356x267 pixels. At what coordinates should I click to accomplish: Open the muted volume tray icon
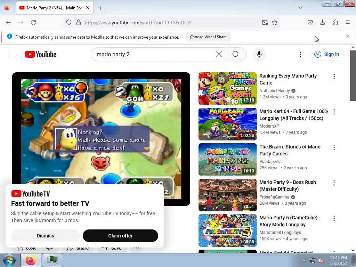321,261
